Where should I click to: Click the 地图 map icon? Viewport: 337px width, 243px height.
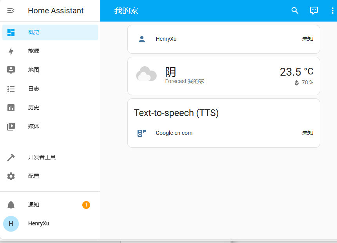tap(11, 70)
